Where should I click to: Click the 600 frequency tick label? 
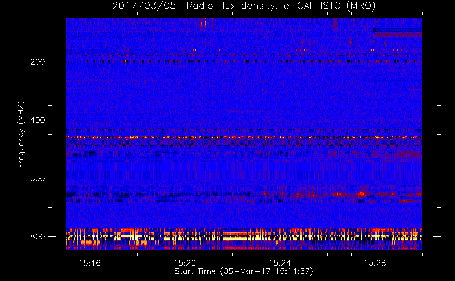[38, 179]
